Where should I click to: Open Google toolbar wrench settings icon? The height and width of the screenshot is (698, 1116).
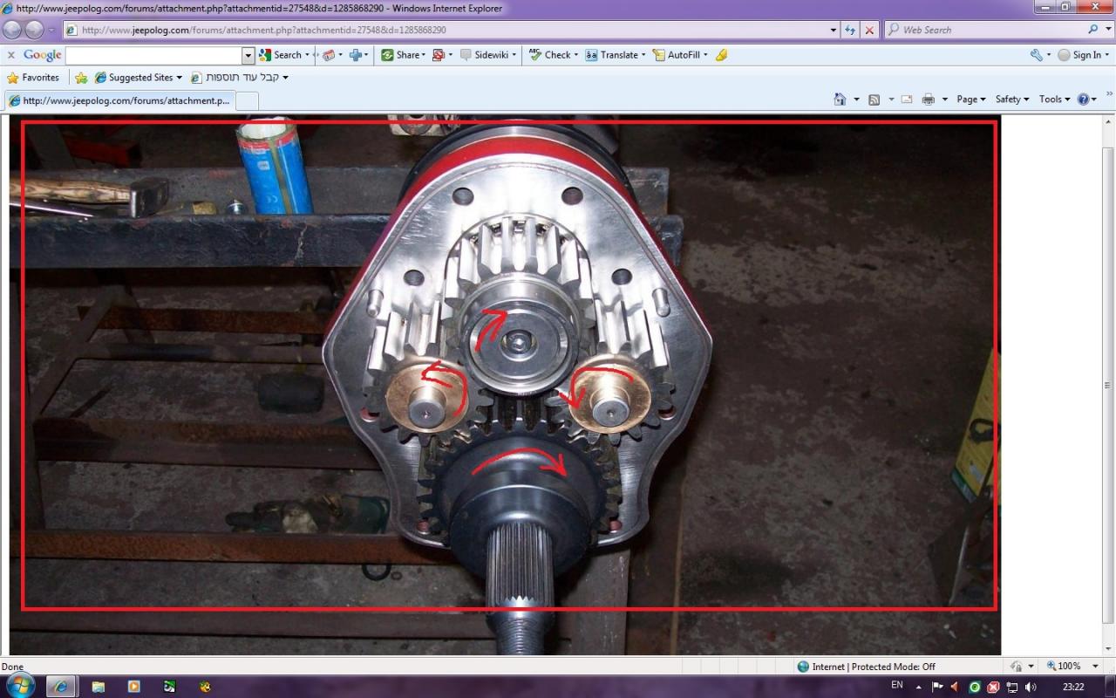coord(1036,55)
